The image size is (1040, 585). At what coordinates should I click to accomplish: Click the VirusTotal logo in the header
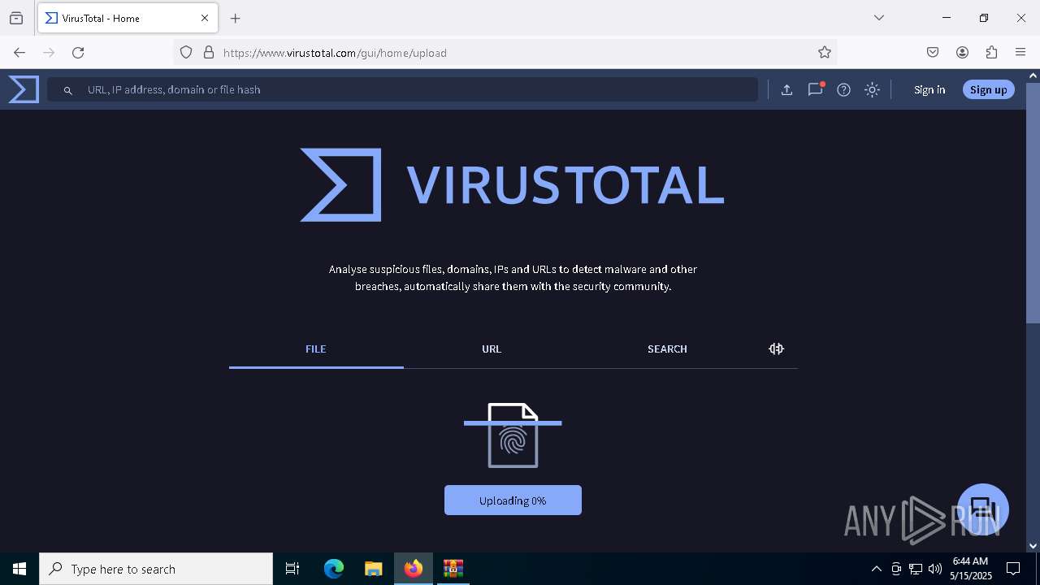pos(24,89)
